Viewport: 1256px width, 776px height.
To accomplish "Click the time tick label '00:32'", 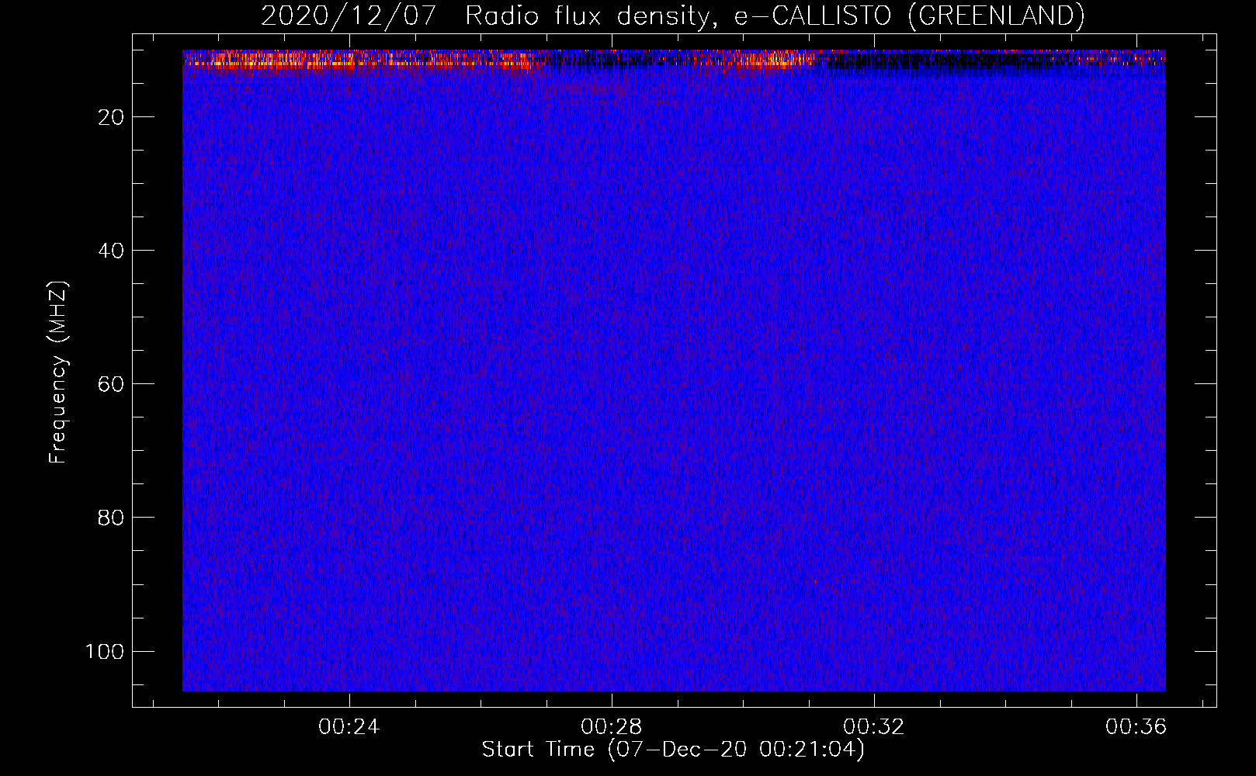I will (874, 726).
